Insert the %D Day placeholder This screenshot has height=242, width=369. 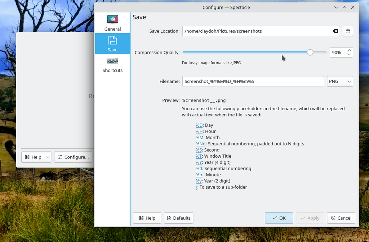coord(199,125)
